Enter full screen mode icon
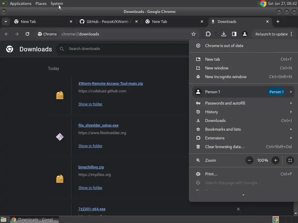The width and height of the screenshot is (298, 223). (290, 160)
